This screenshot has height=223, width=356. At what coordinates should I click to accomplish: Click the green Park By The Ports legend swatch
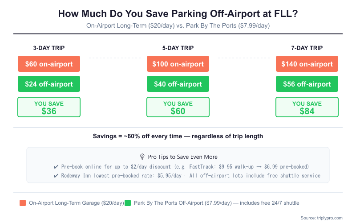(x=129, y=203)
